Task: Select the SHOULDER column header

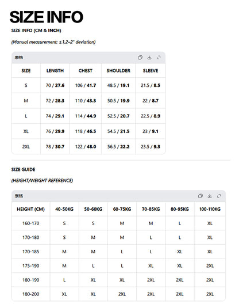Action: tap(118, 71)
